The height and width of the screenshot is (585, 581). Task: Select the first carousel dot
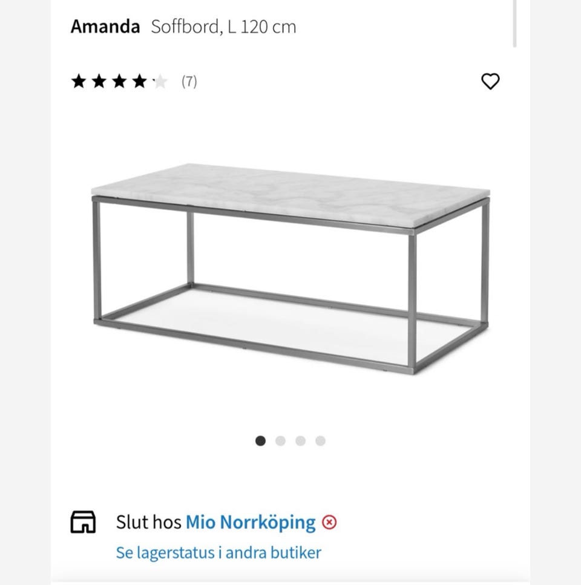(x=260, y=440)
